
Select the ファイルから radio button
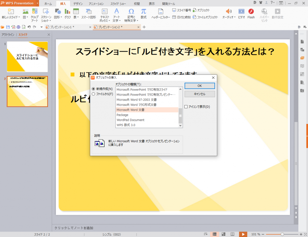click(x=93, y=94)
